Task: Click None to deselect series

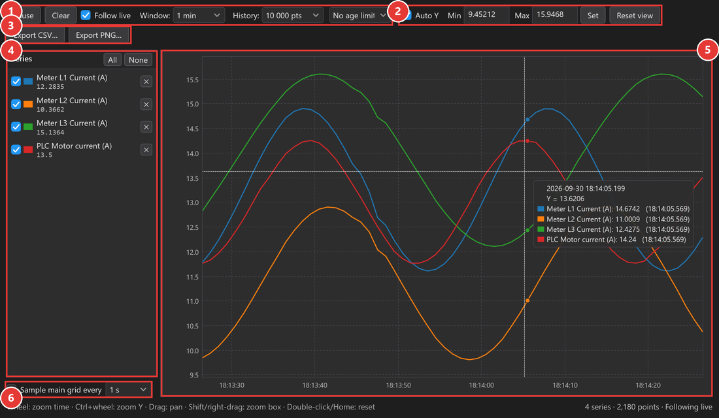Action: 138,60
